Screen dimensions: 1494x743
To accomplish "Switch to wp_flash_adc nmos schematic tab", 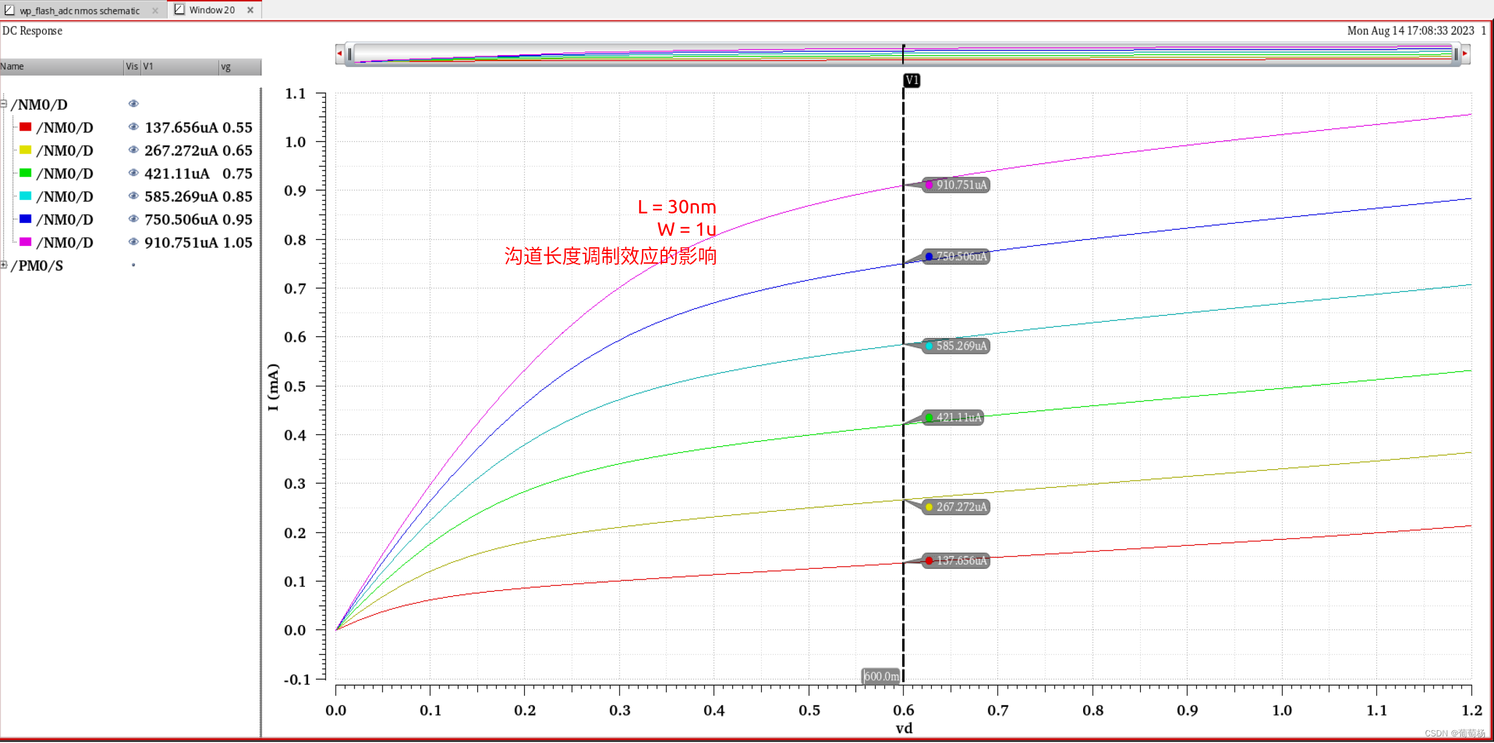I will [79, 10].
